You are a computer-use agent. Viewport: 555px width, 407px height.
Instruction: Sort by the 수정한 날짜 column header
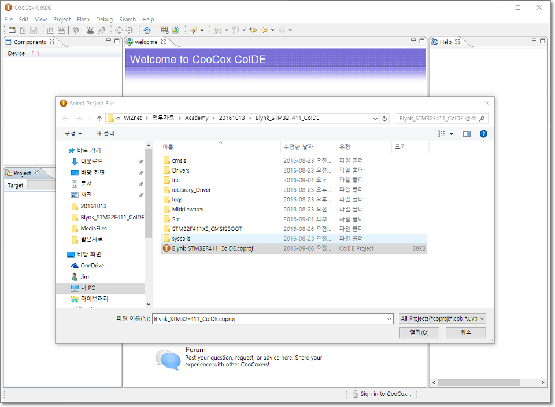point(308,147)
